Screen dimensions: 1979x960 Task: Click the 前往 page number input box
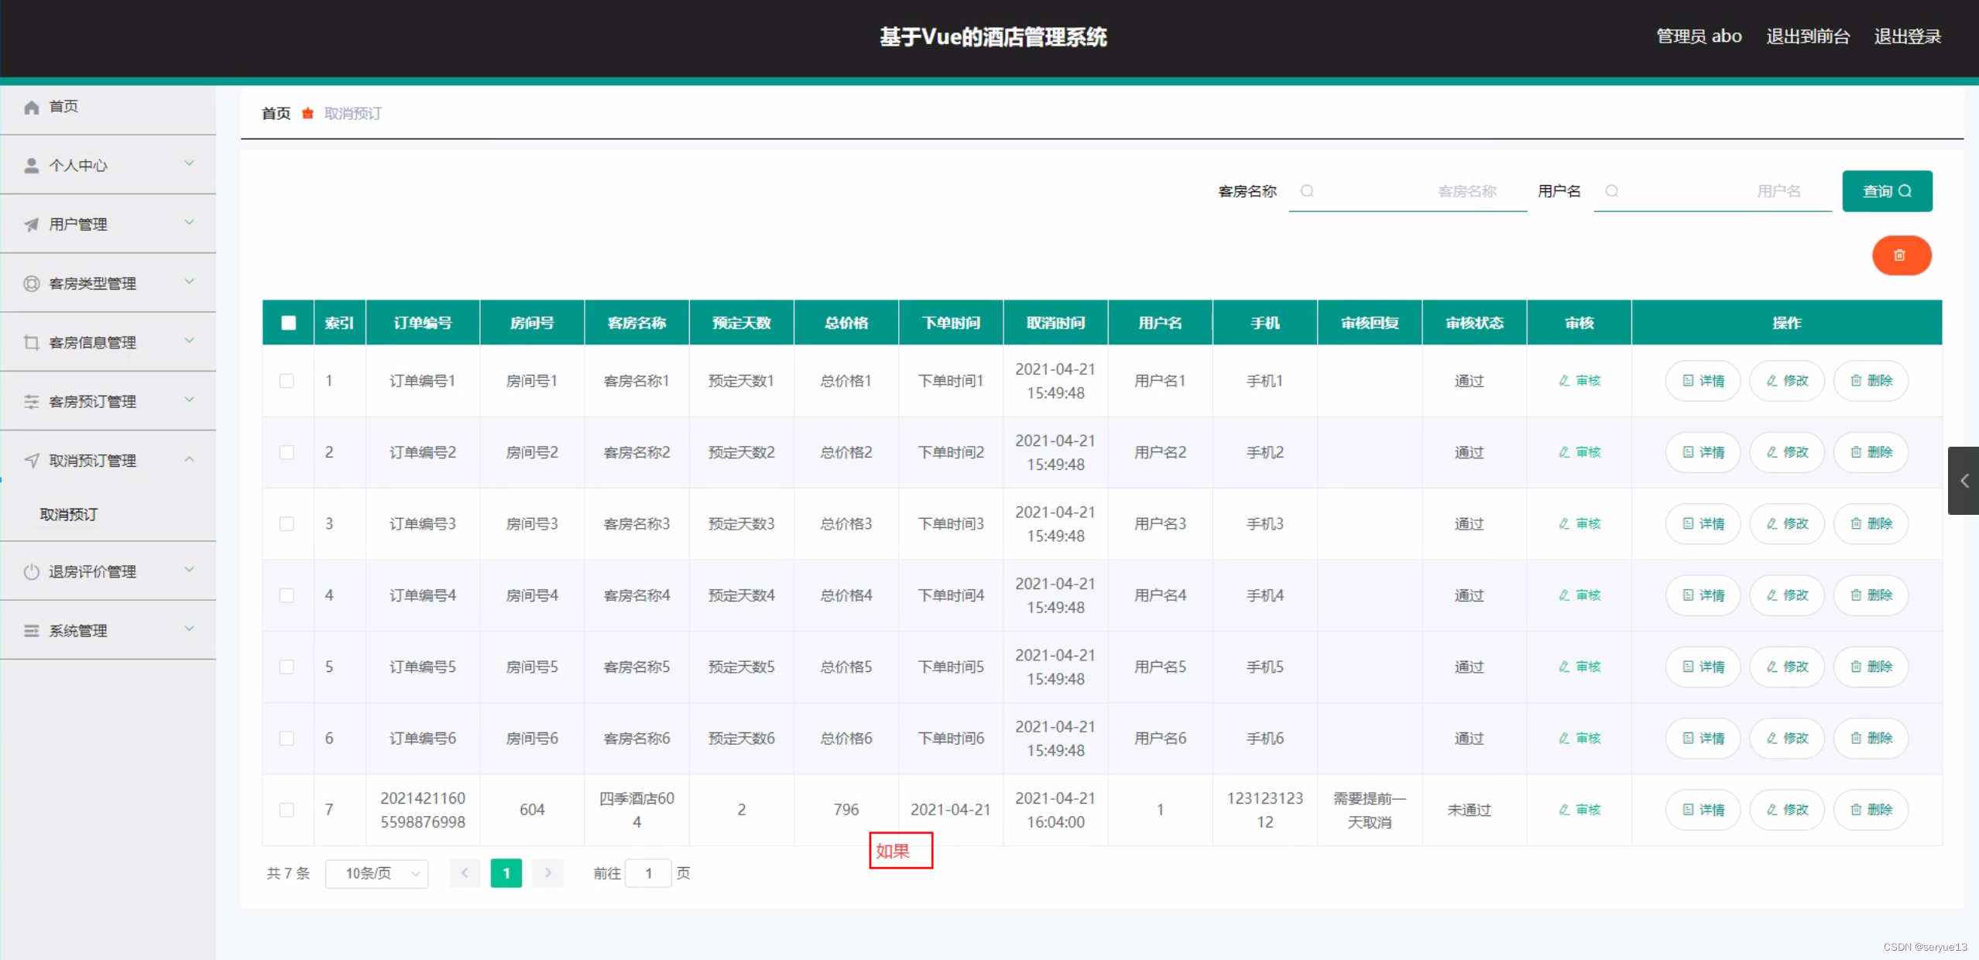[x=648, y=873]
